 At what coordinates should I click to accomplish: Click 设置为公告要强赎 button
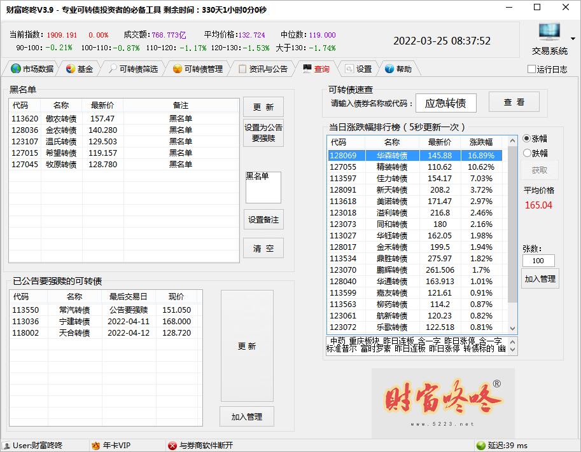tap(263, 133)
